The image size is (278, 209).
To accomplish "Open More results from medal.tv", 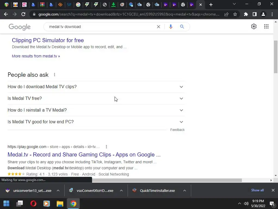I will (36, 56).
